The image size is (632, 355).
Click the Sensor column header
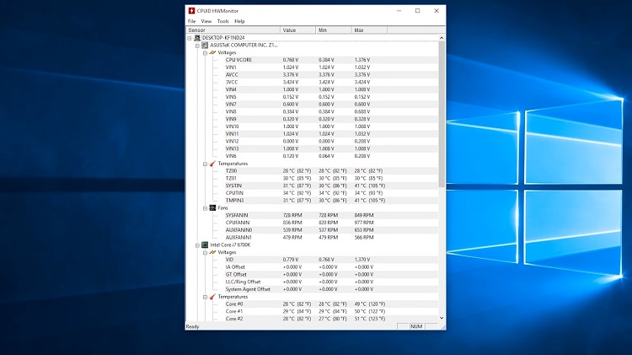[233, 30]
